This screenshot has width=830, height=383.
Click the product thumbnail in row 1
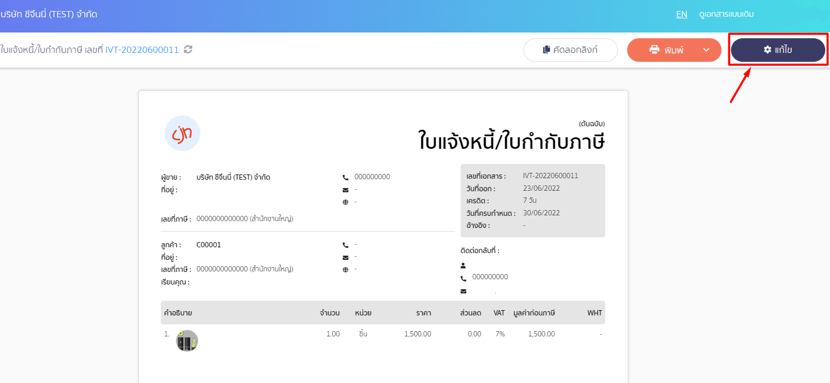pyautogui.click(x=187, y=341)
